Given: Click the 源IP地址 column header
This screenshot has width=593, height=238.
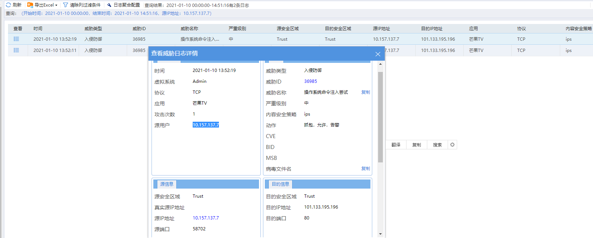Looking at the screenshot, I should (381, 28).
